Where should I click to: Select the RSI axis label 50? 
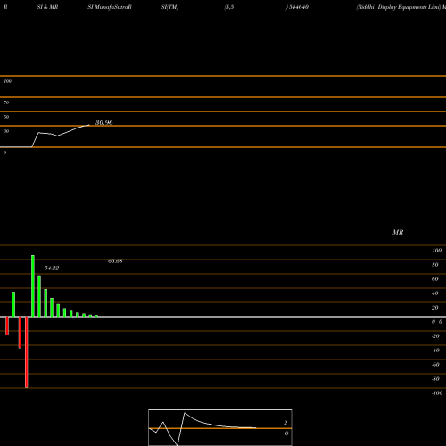click(x=6, y=117)
